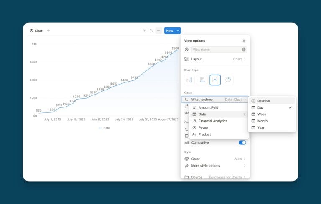Select the horizontal bar chart type

(202, 80)
